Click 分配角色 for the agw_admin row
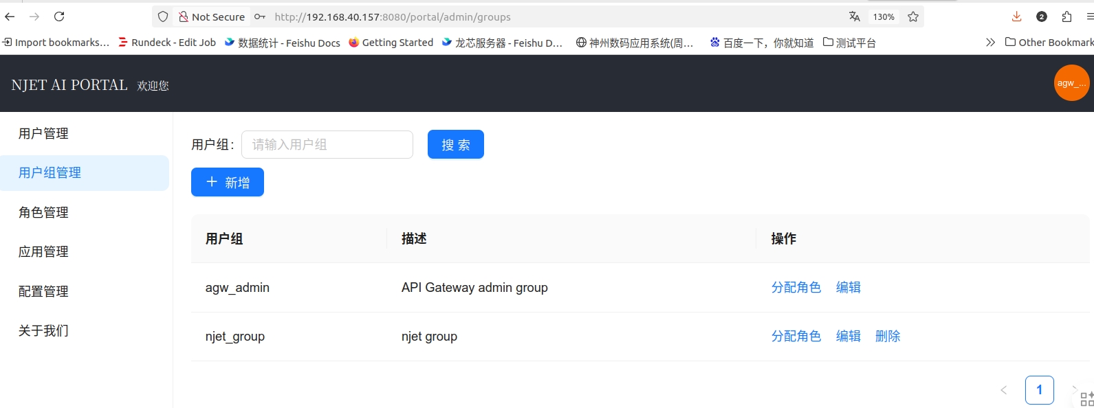The image size is (1094, 408). 796,288
